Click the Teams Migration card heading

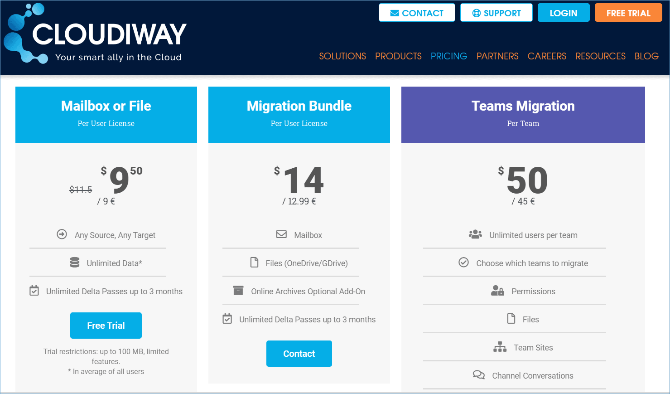pos(523,106)
